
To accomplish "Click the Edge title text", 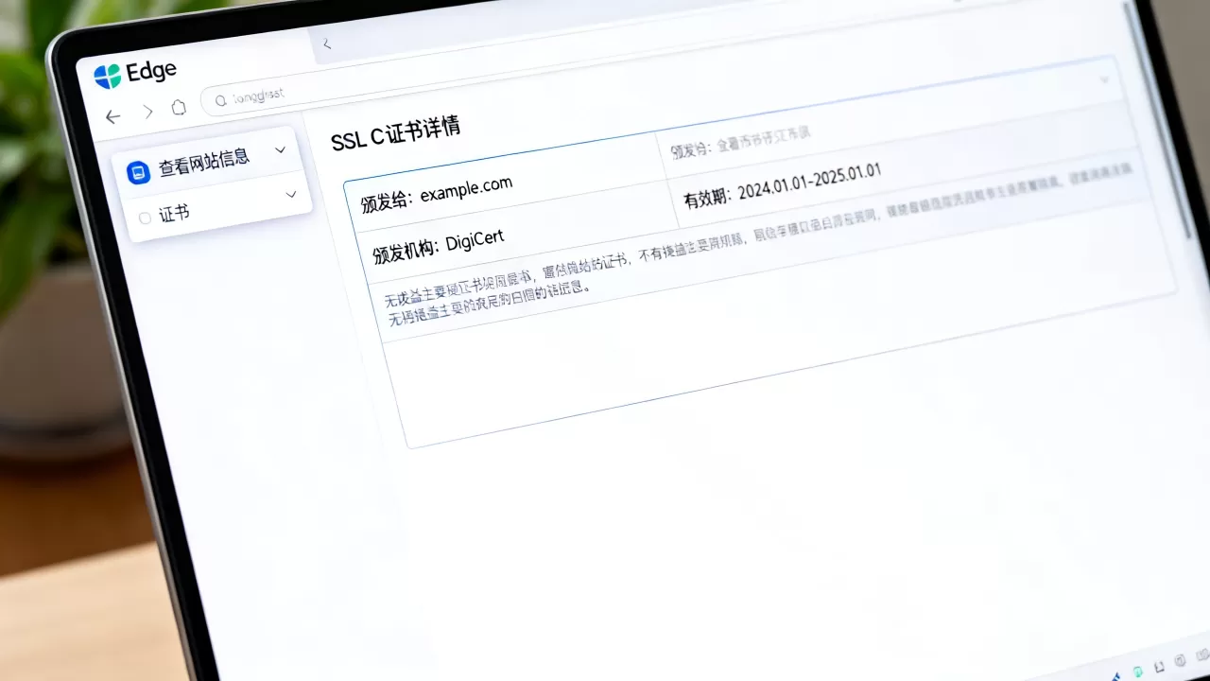I will [150, 72].
